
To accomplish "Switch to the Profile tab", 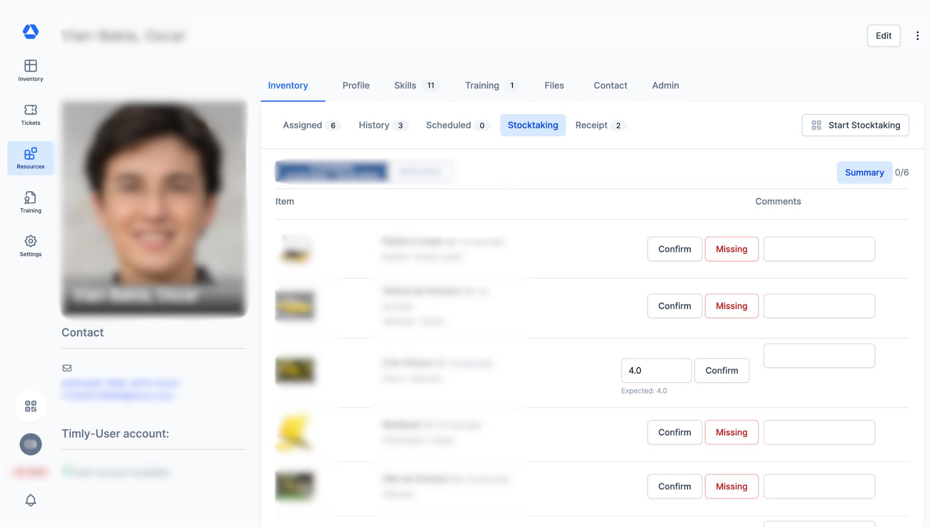I will click(x=356, y=85).
